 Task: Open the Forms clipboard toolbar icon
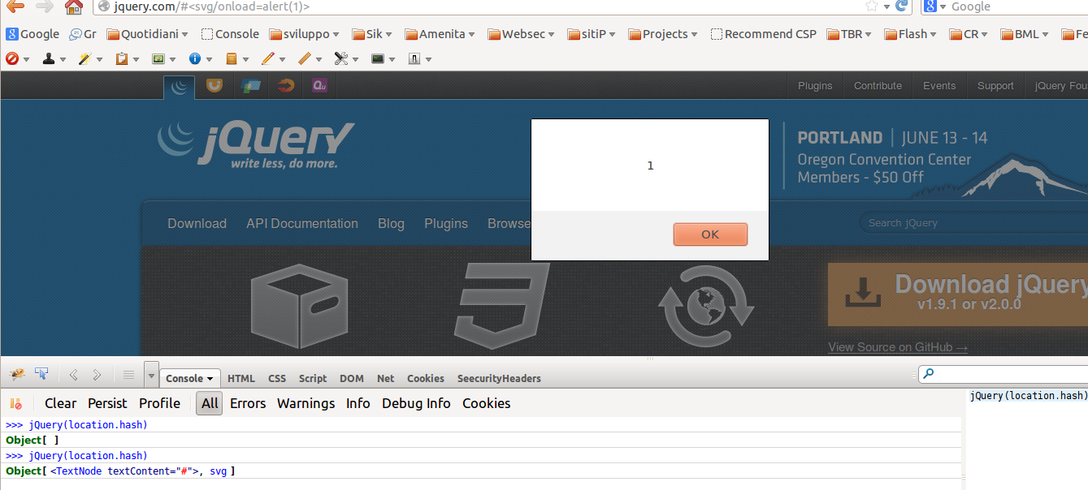[122, 58]
